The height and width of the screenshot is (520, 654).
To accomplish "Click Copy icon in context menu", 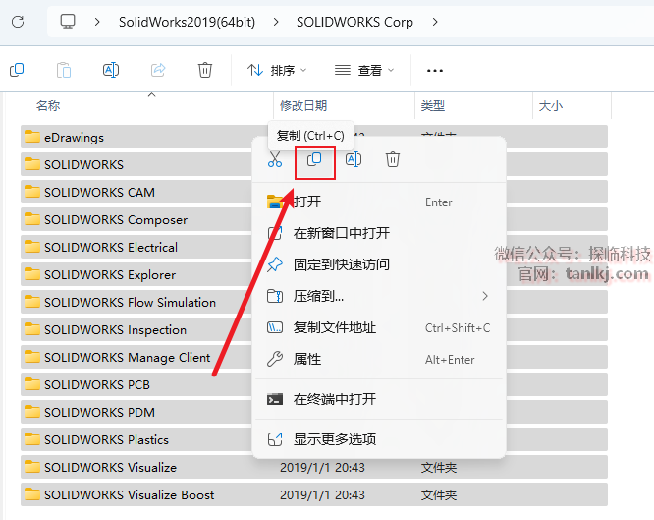I will coord(314,159).
